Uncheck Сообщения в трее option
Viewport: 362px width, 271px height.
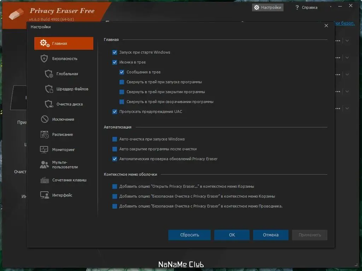tap(122, 72)
